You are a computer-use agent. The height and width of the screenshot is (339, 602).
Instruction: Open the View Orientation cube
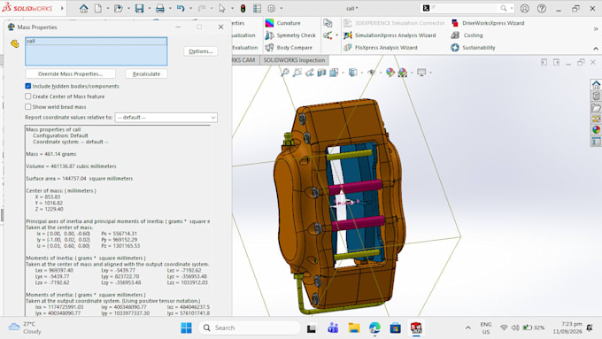coord(334,73)
